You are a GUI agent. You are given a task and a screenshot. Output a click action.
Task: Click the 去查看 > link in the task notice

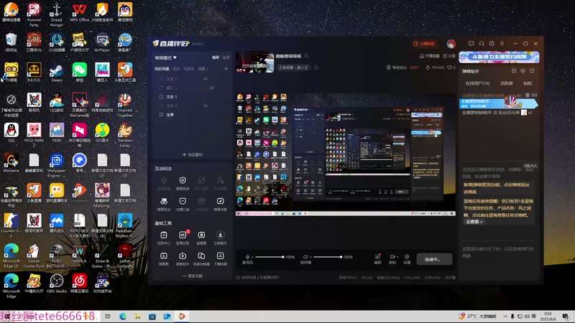[474, 222]
